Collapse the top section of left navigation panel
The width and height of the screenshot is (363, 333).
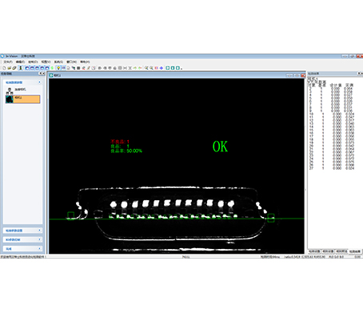pos(39,82)
